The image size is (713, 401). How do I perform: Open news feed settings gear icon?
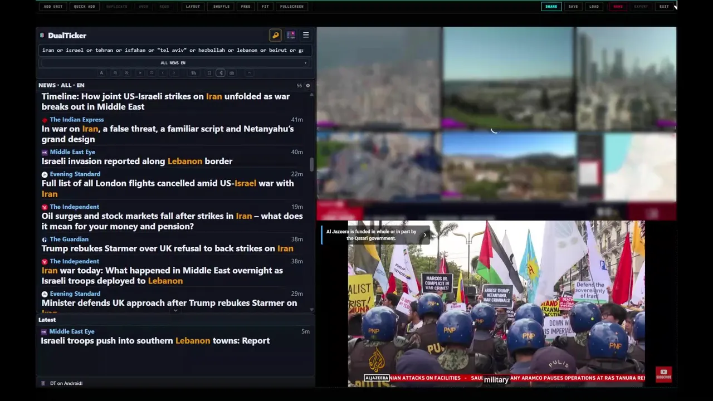[307, 85]
